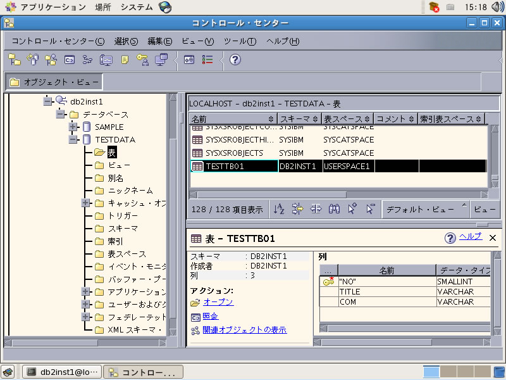Open the Journal notepad icon in toolbar
Viewport: 506px width, 380px height.
[125, 60]
